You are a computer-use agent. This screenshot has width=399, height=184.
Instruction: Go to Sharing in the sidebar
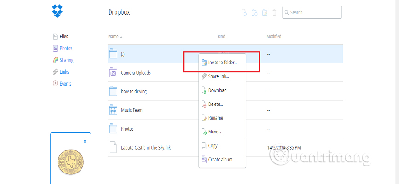[x=66, y=60]
